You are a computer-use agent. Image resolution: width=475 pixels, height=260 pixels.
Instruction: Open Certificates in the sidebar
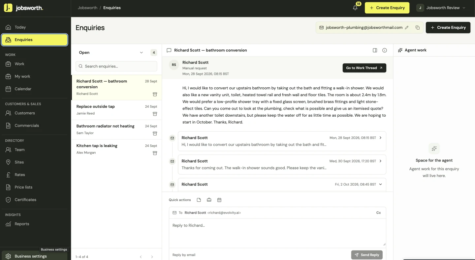(35, 200)
